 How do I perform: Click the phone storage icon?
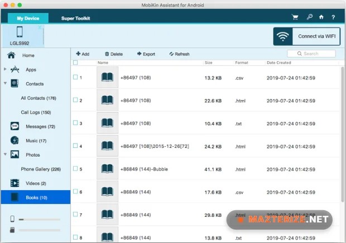pyautogui.click(x=12, y=219)
